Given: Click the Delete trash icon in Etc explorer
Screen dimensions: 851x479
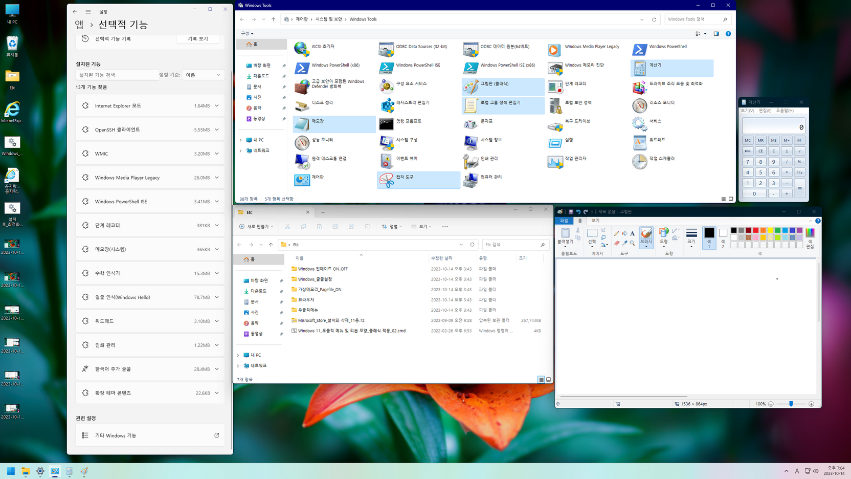Looking at the screenshot, I should pyautogui.click(x=367, y=227).
